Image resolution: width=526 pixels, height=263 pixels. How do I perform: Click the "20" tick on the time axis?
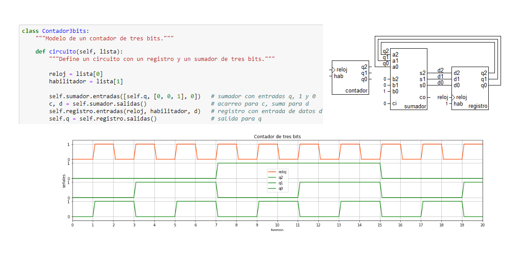pyautogui.click(x=482, y=224)
